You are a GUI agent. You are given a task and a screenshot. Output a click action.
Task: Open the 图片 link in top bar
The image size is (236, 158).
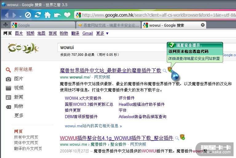(x=19, y=33)
